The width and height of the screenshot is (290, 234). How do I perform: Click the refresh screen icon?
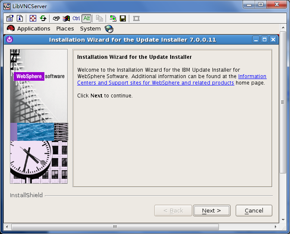[x=43, y=18]
